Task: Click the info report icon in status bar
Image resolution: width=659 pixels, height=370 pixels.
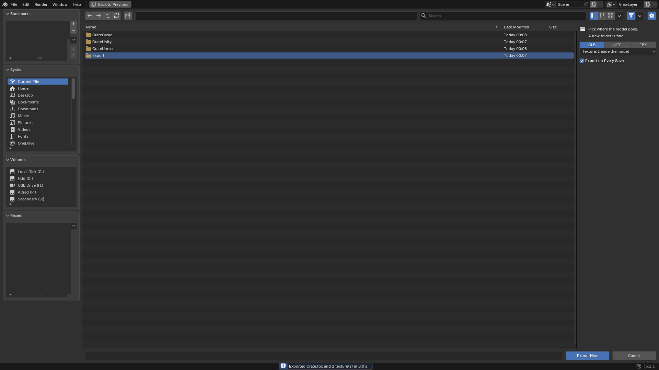Action: point(283,366)
